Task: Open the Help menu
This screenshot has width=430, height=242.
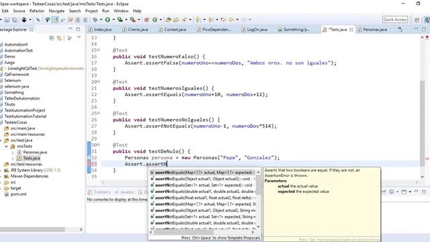Action: [x=137, y=11]
